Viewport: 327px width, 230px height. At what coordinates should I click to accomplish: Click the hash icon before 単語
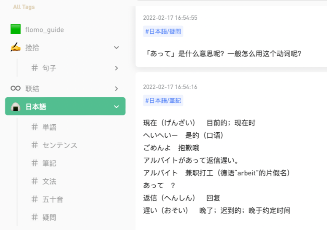[x=35, y=127]
